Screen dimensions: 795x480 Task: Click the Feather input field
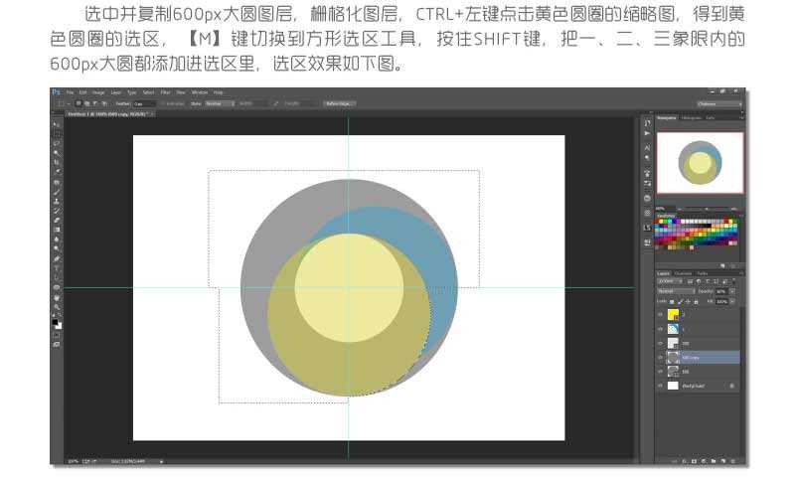pos(144,103)
